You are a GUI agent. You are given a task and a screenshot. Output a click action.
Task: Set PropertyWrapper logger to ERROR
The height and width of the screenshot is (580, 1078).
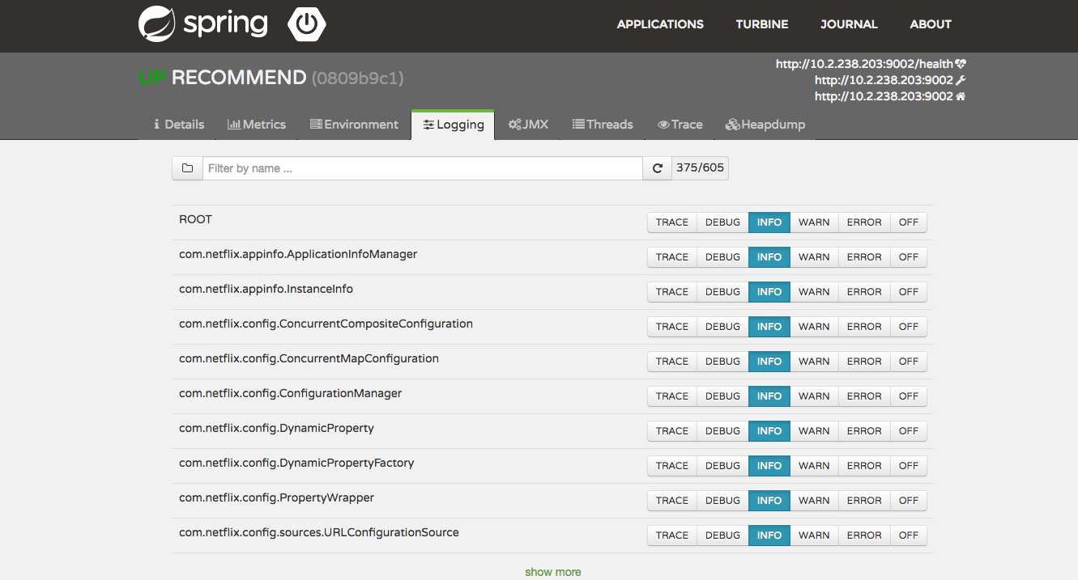864,501
